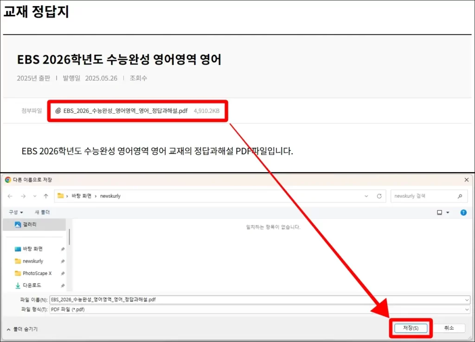475x342 pixels.
Task: Click the Chrome icon in dialog title
Action: pos(8,180)
